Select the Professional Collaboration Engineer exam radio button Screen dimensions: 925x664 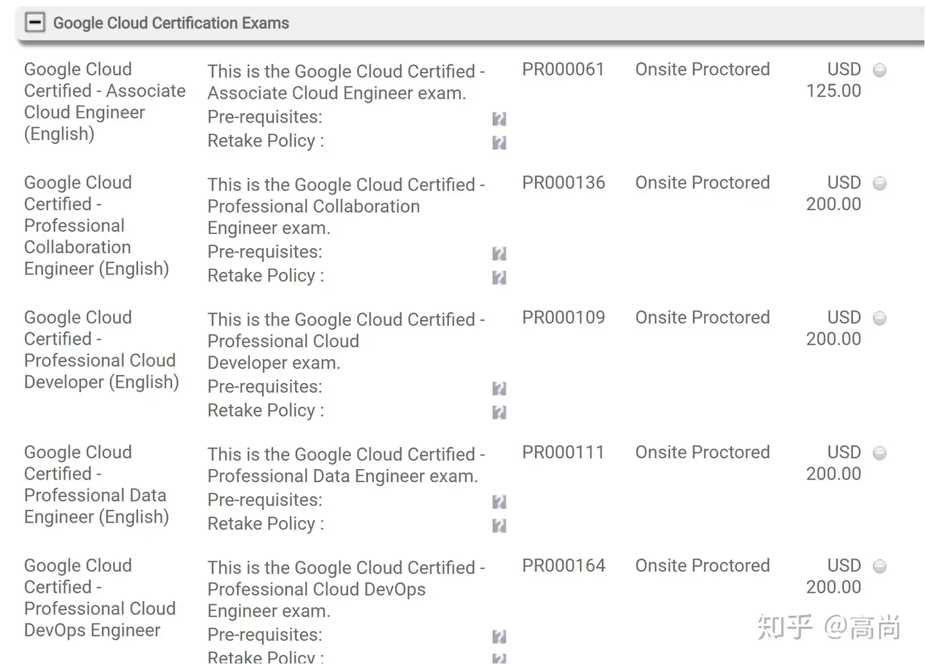tap(880, 184)
